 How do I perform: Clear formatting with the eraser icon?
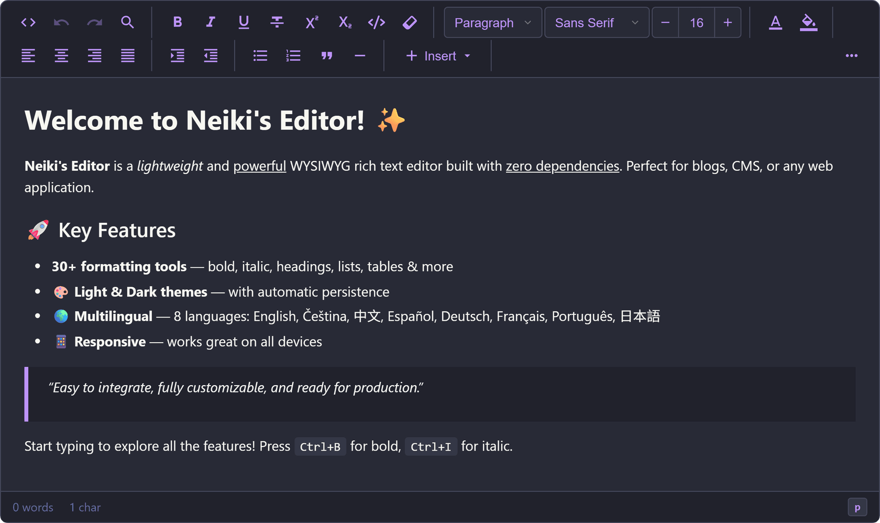tap(410, 23)
